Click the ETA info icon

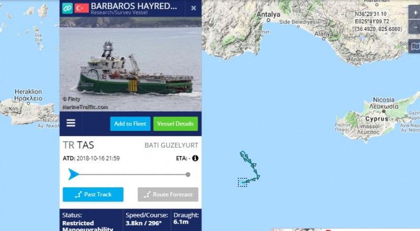point(195,158)
